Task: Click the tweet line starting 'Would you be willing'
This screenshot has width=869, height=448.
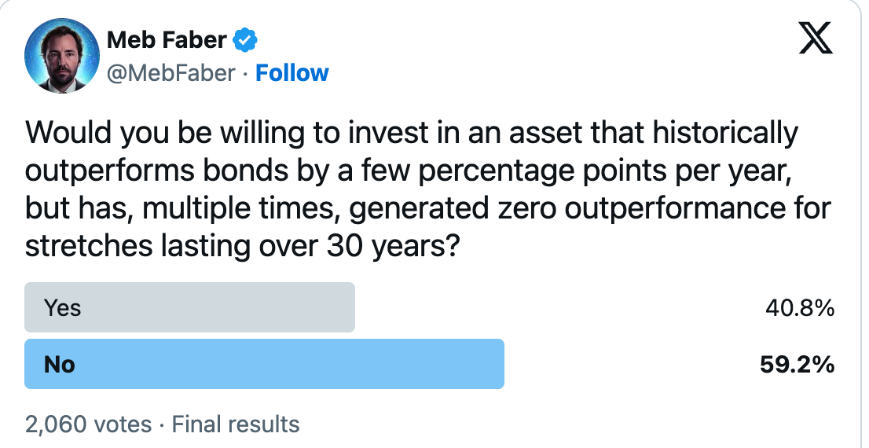Action: pos(412,133)
